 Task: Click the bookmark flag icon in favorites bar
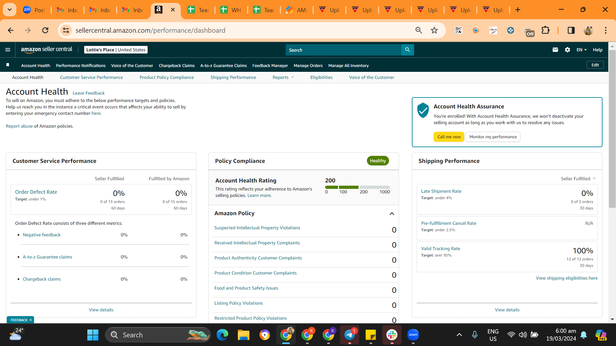8,65
